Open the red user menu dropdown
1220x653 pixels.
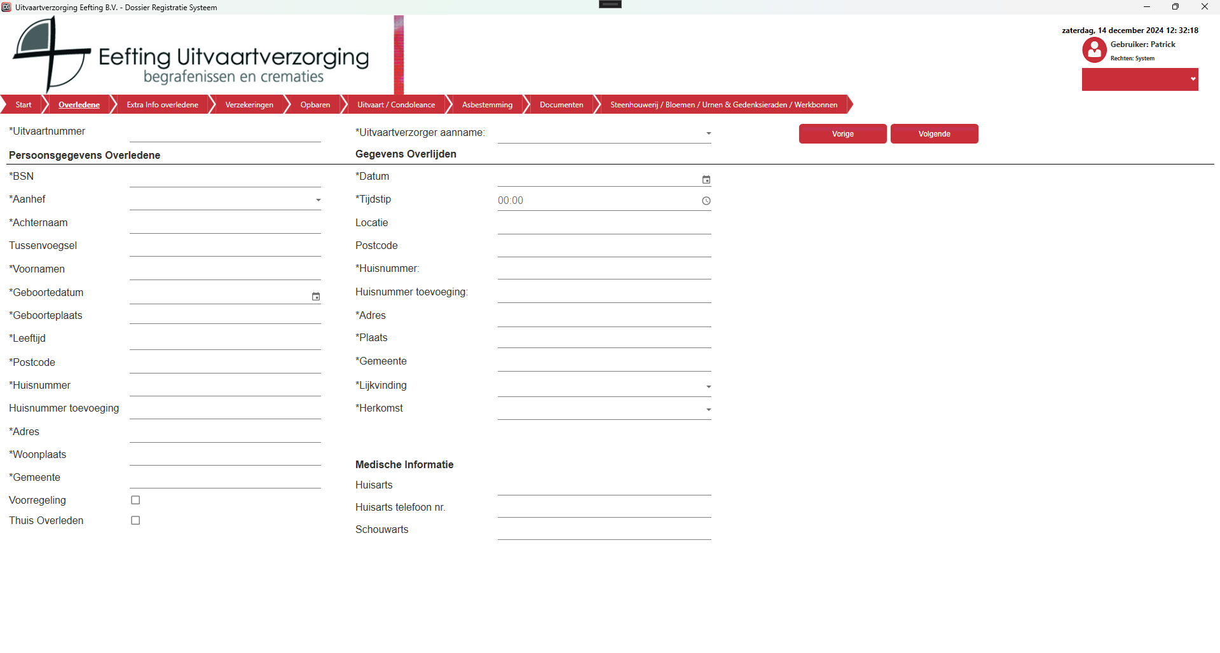[1139, 79]
